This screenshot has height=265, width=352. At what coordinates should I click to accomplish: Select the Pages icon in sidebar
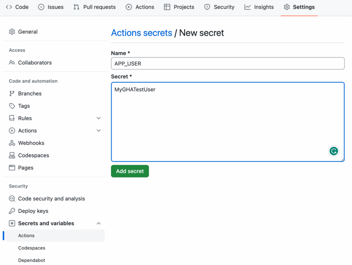[12, 168]
